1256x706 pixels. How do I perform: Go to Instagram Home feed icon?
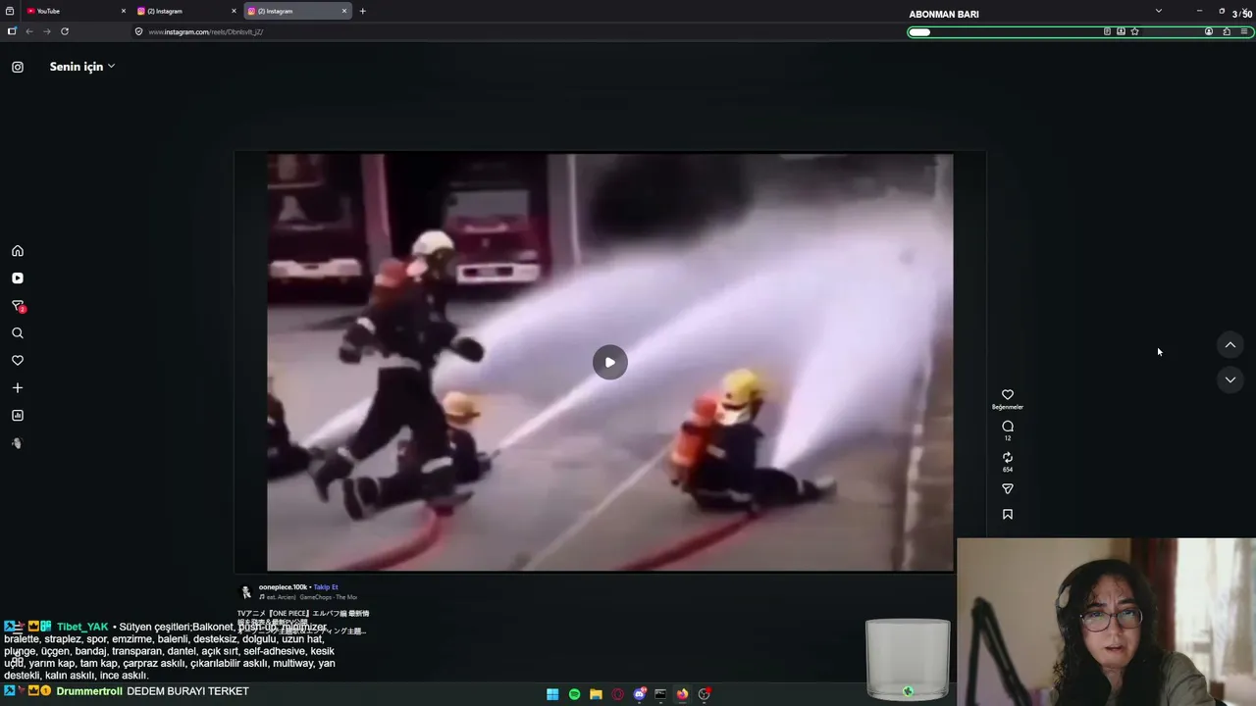coord(18,251)
